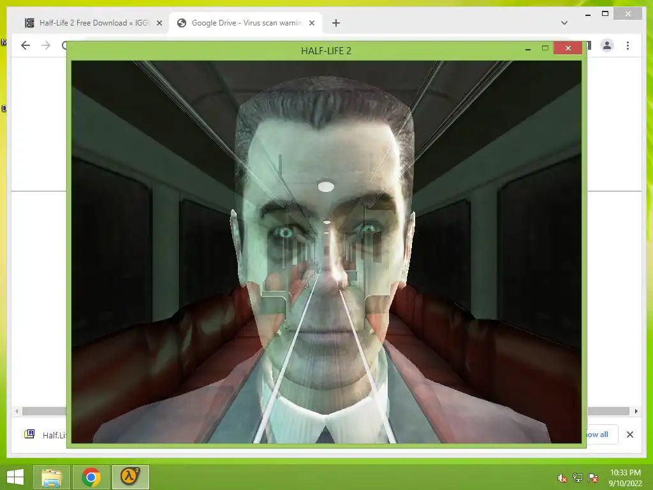Maximize the Chrome window
The image size is (653, 490).
point(605,14)
